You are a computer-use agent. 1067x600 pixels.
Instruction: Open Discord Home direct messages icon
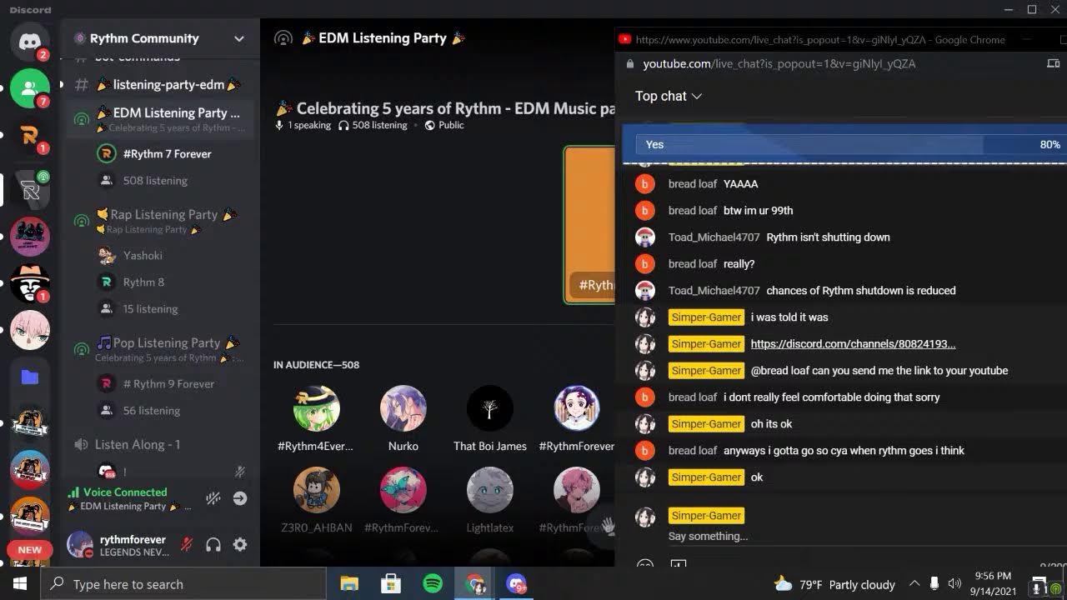[30, 41]
